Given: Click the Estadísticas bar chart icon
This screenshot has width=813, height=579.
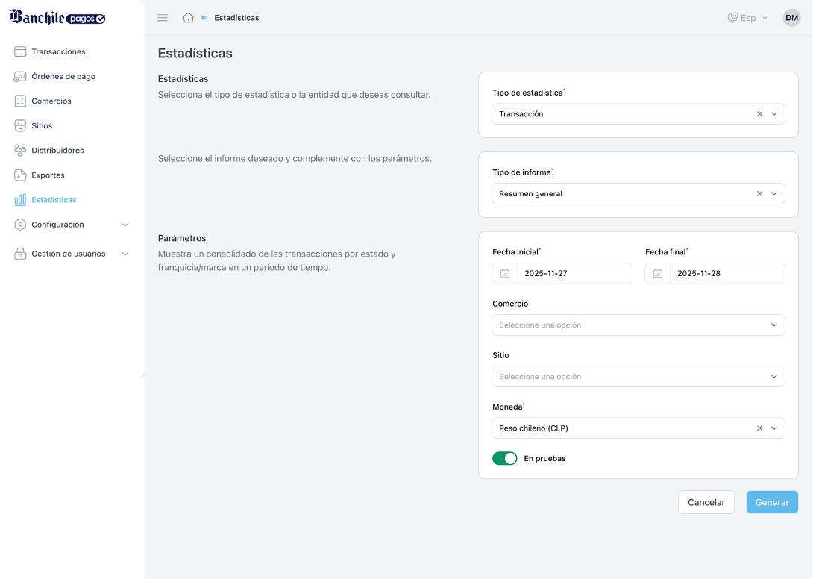Looking at the screenshot, I should click(x=20, y=200).
